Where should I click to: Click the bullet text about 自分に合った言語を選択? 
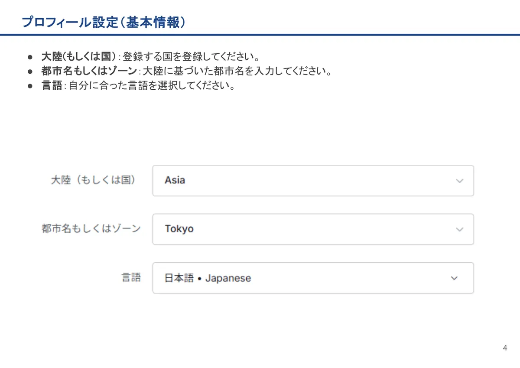[x=139, y=85]
